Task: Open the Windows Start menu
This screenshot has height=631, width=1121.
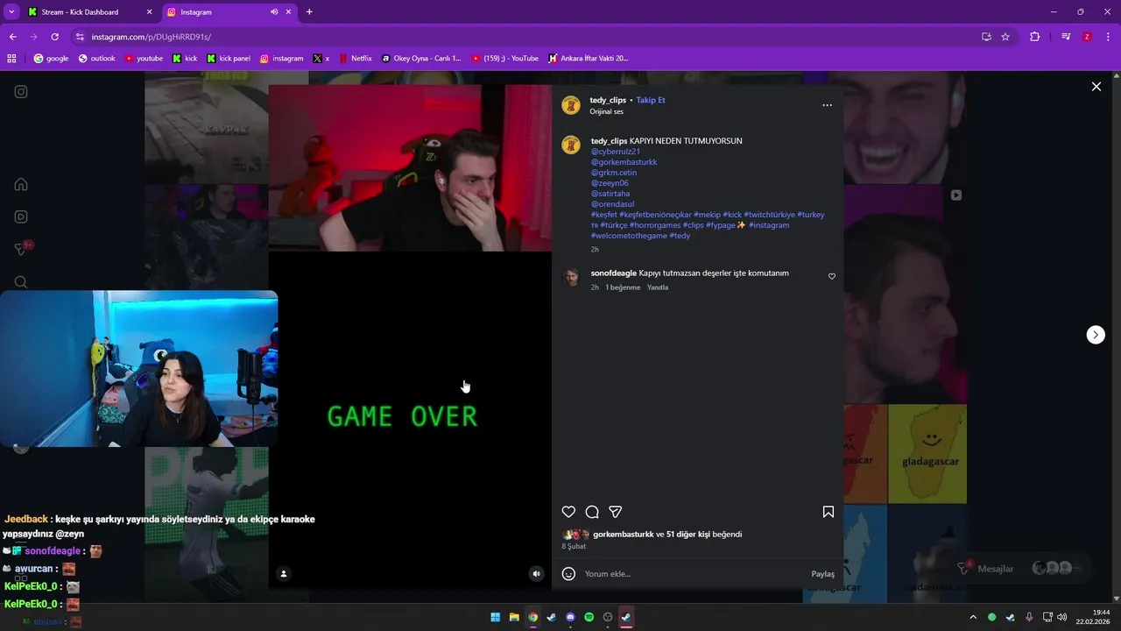Action: point(495,617)
